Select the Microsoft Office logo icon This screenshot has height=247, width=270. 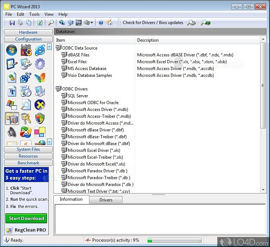tap(26, 132)
